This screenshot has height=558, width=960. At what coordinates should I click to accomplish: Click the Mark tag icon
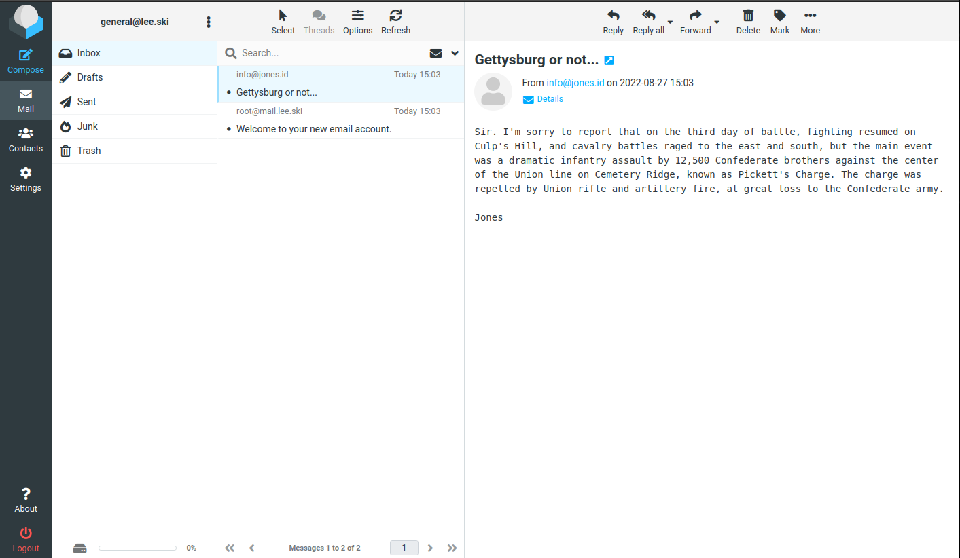coord(780,16)
